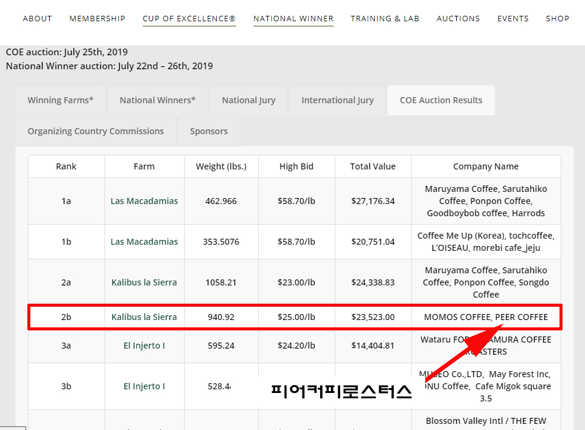Select the rank cell 3b
Screen dimensions: 585x430
pos(66,386)
